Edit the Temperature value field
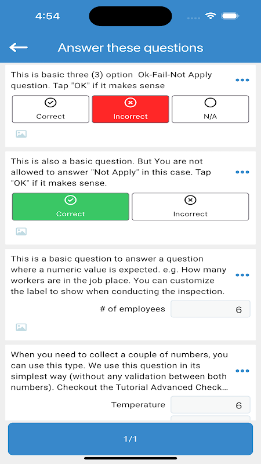 pos(211,405)
